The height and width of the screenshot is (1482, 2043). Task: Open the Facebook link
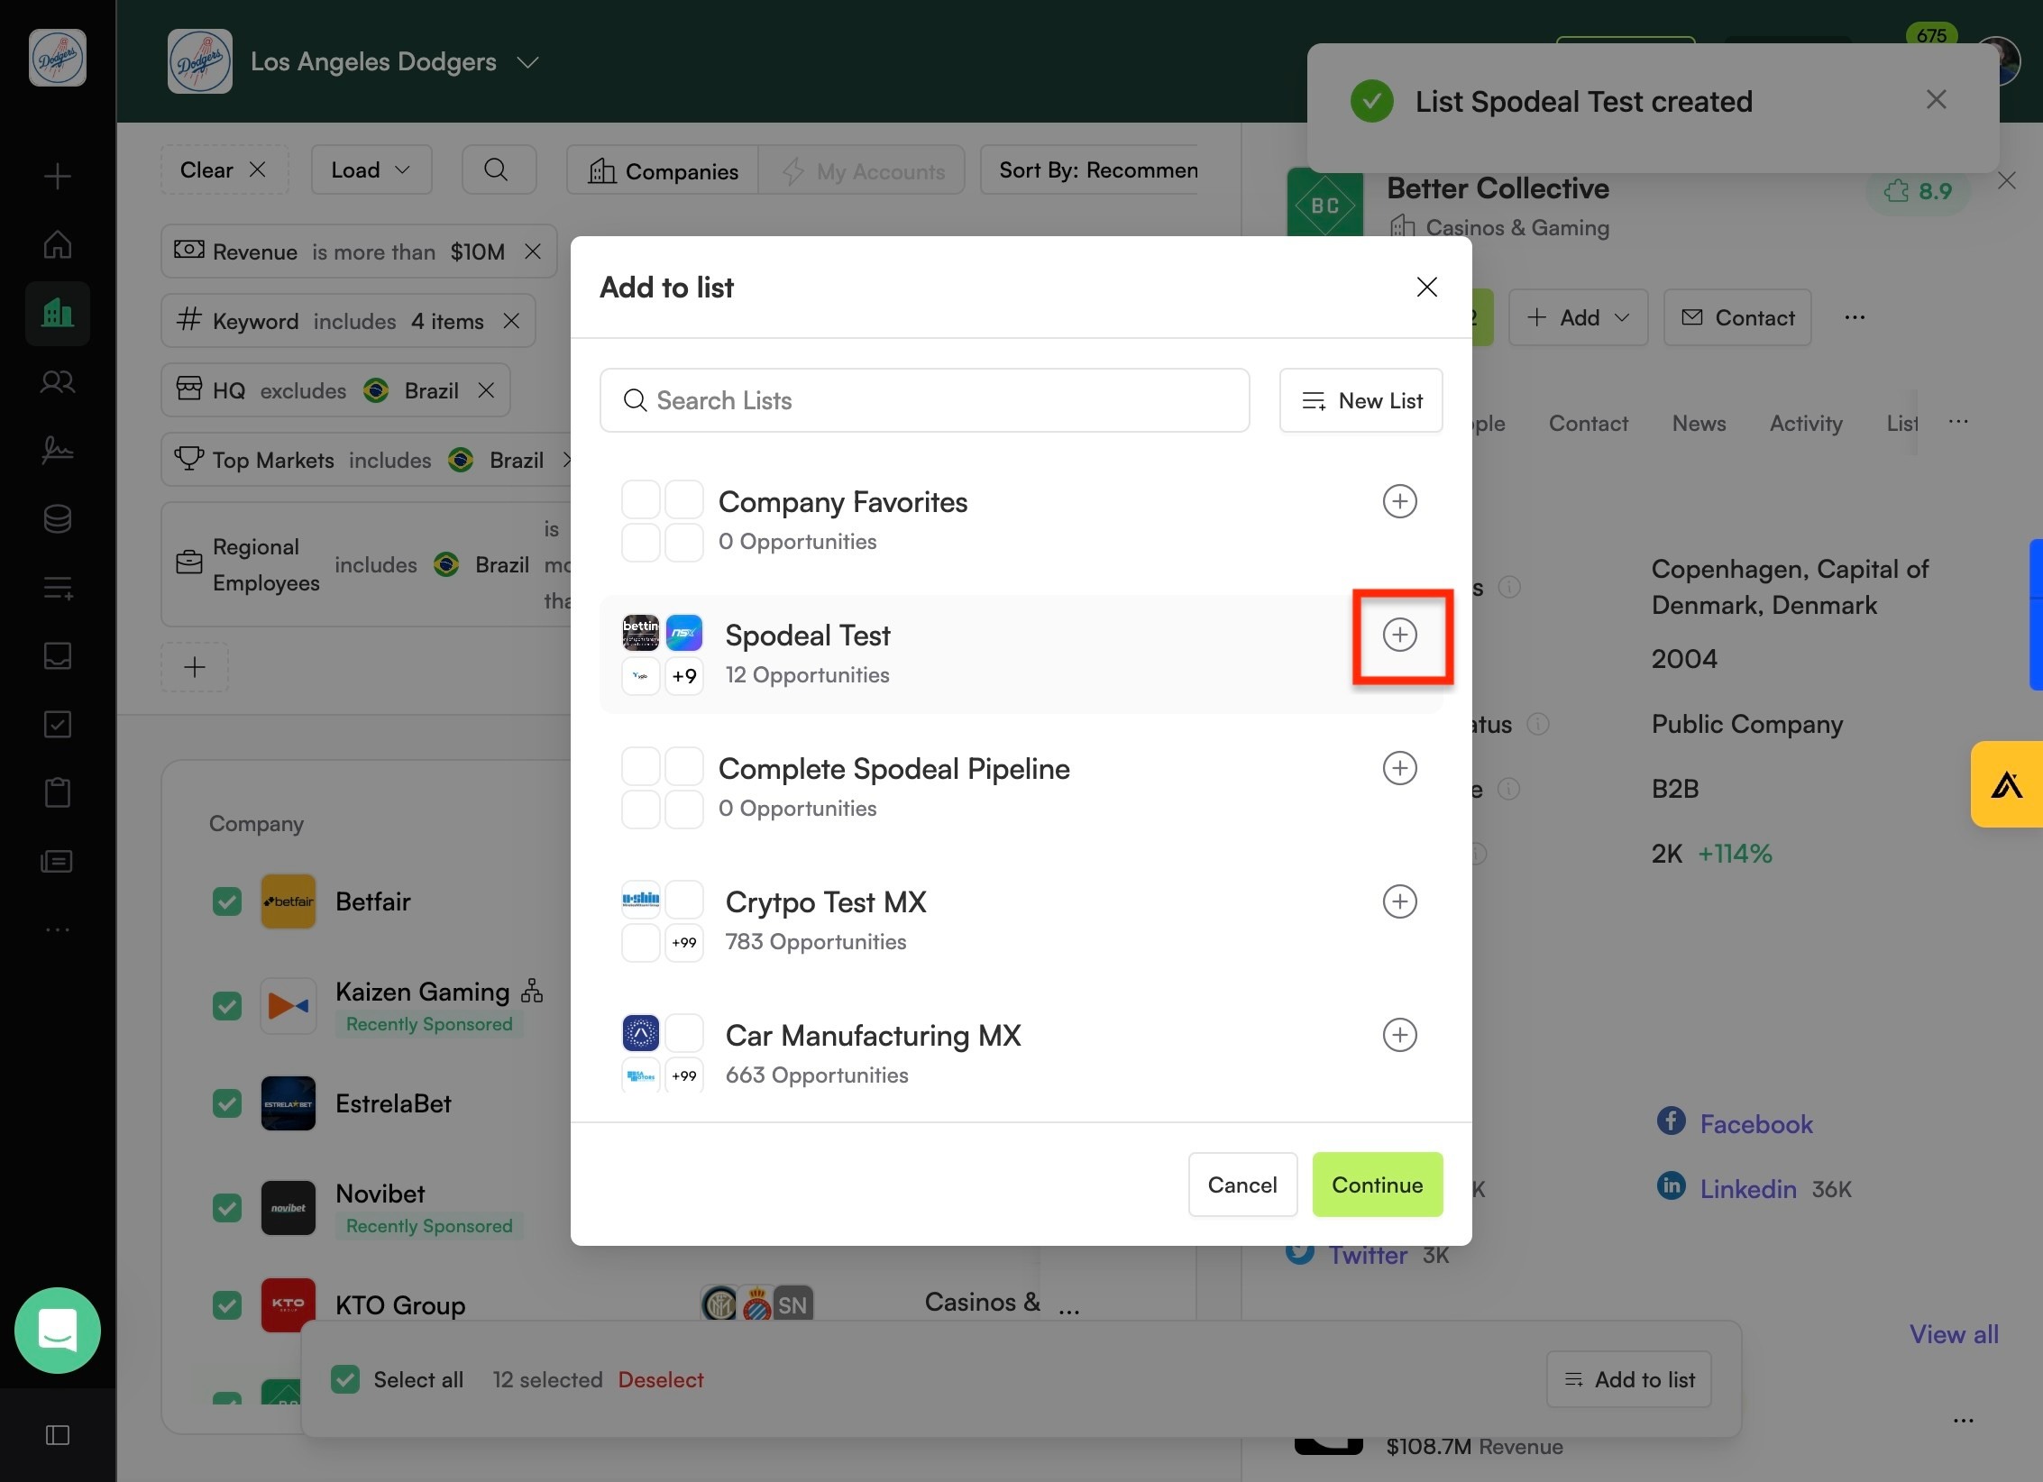pyautogui.click(x=1755, y=1123)
